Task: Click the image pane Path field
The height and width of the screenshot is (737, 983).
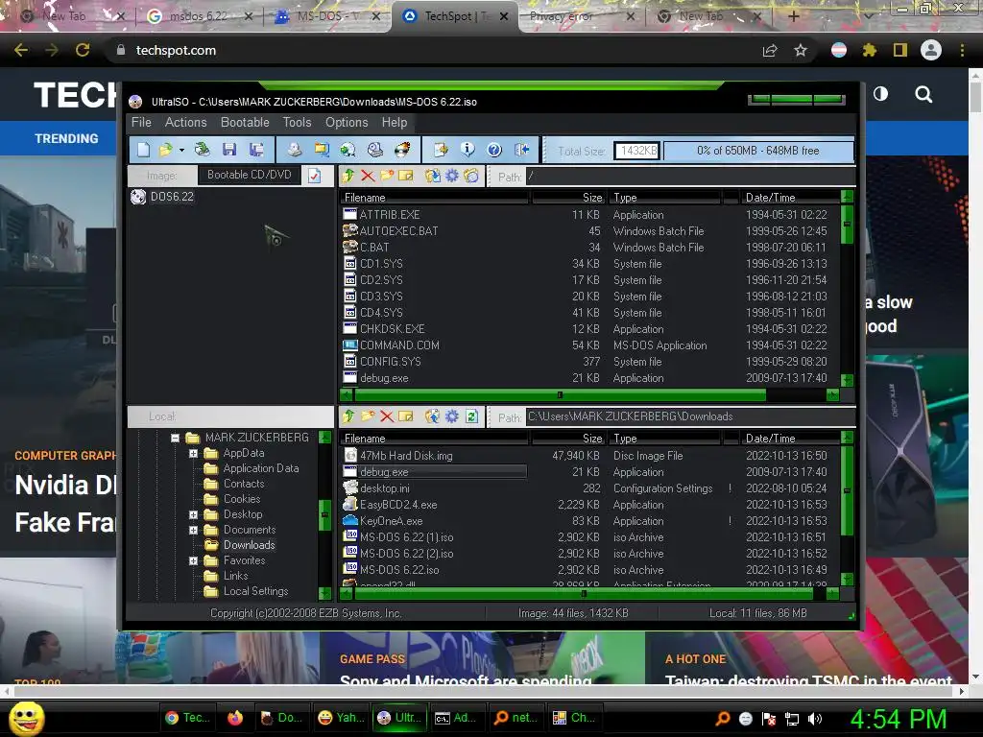Action: (690, 177)
